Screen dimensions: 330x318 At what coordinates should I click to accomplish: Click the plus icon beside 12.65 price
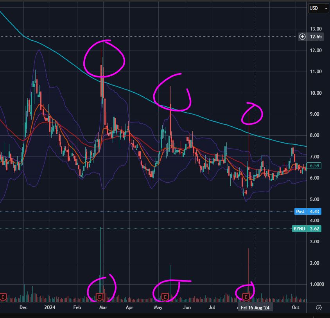[x=302, y=37]
